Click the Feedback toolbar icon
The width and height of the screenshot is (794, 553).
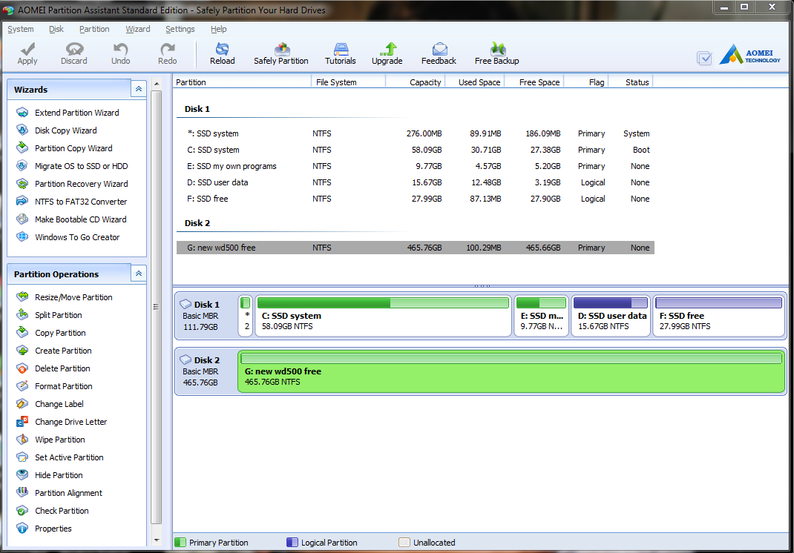pyautogui.click(x=438, y=53)
